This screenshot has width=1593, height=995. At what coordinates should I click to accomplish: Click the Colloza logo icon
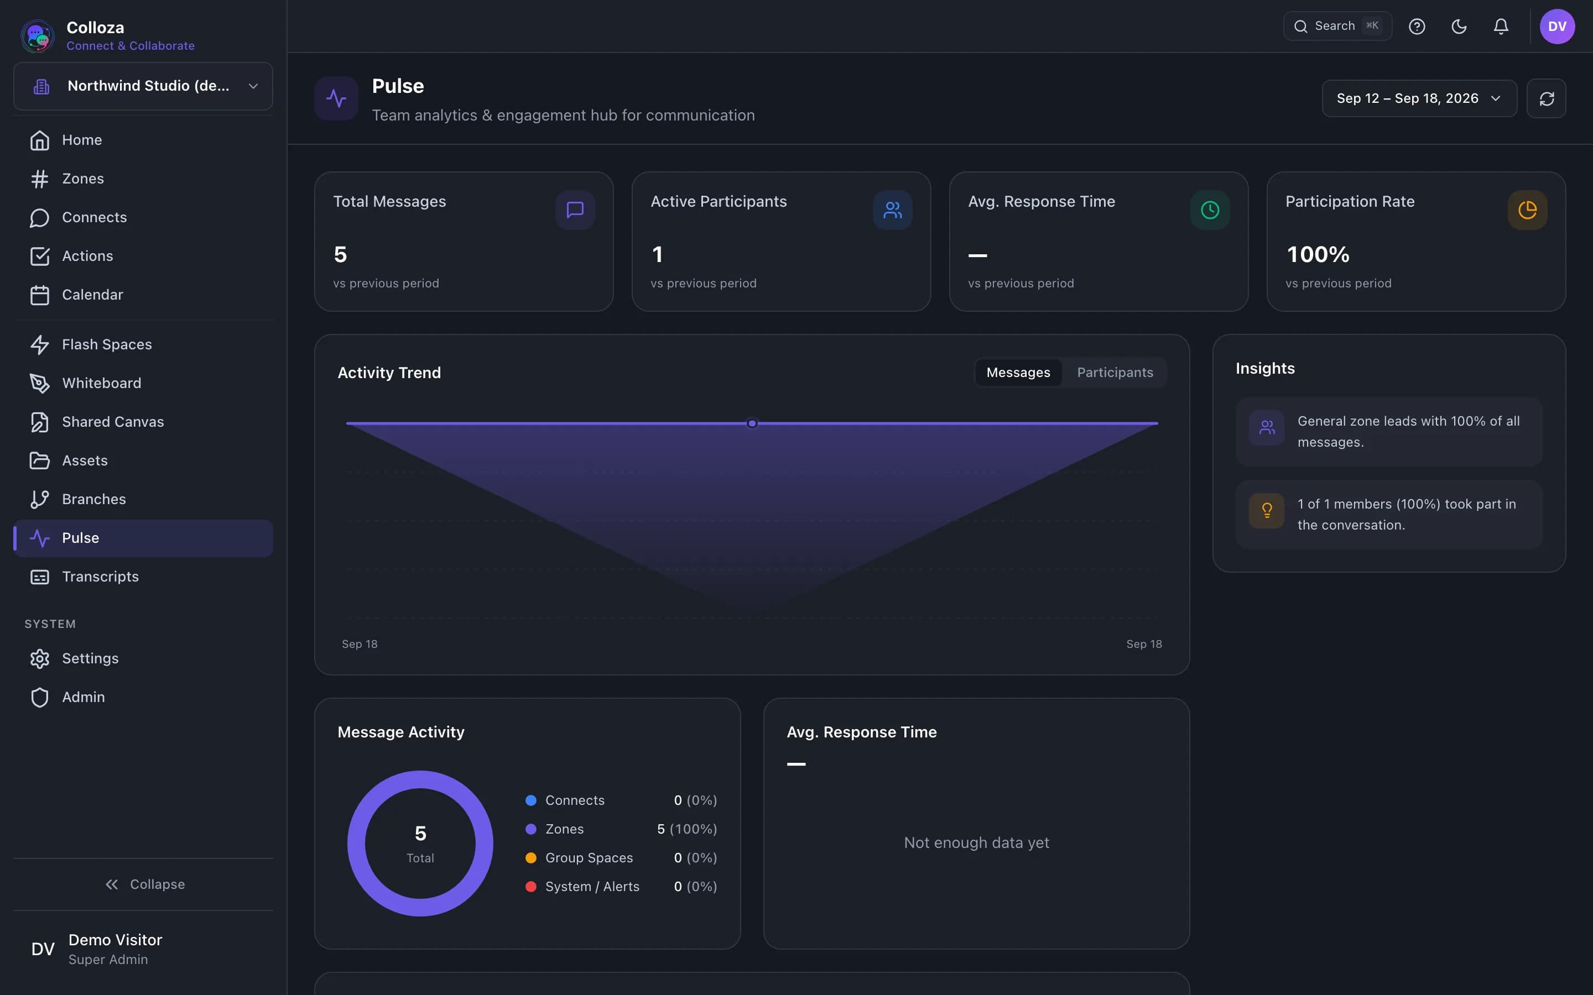[x=38, y=35]
